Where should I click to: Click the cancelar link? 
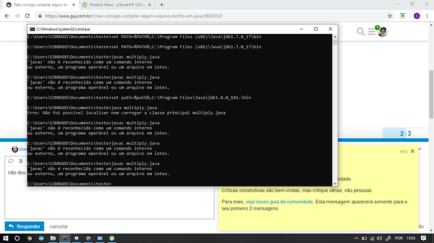[x=59, y=227]
